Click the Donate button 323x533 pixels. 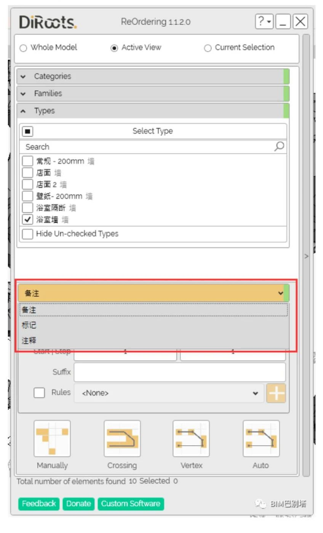point(79,504)
